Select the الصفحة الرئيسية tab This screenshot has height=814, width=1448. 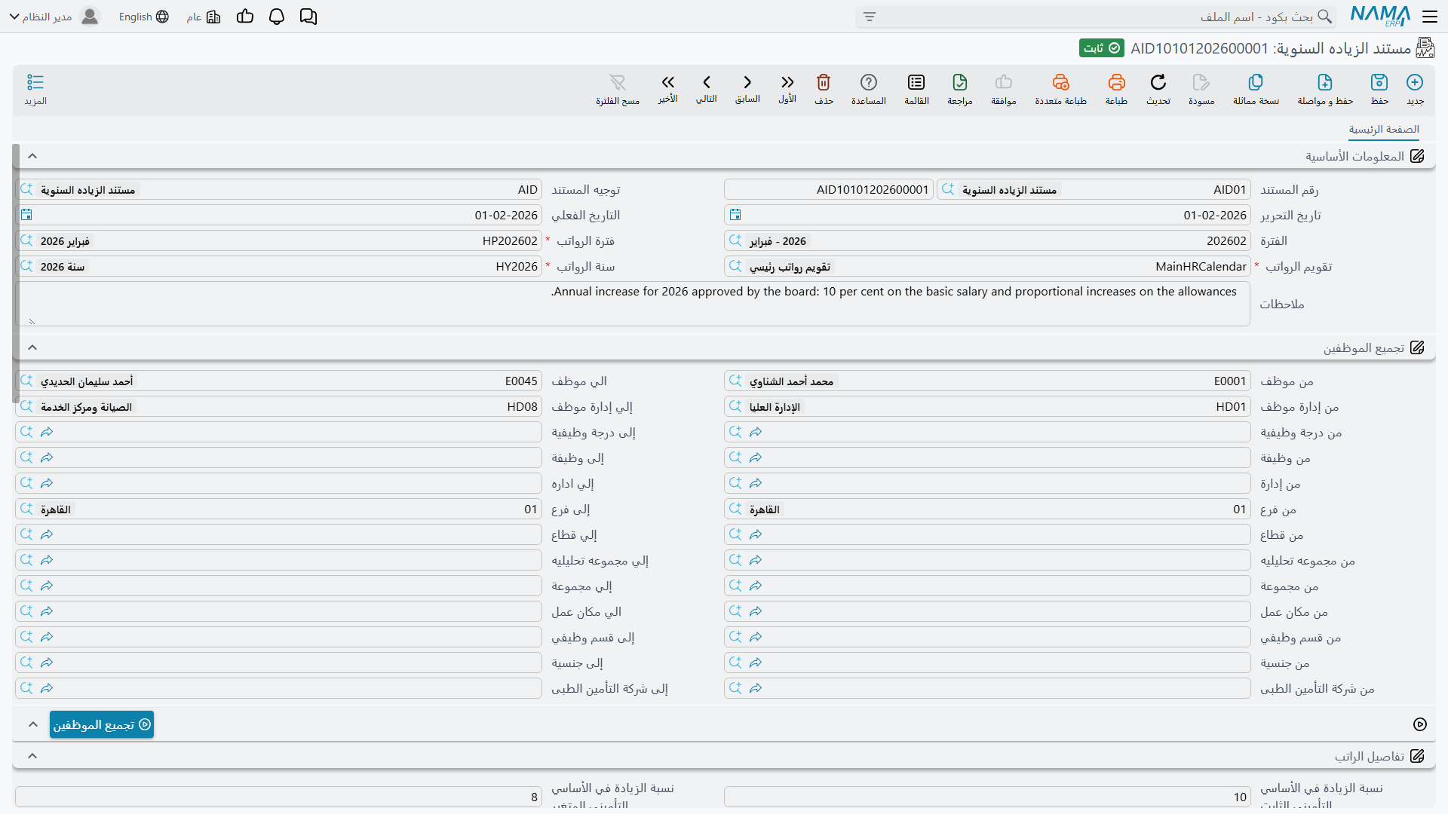tap(1384, 130)
